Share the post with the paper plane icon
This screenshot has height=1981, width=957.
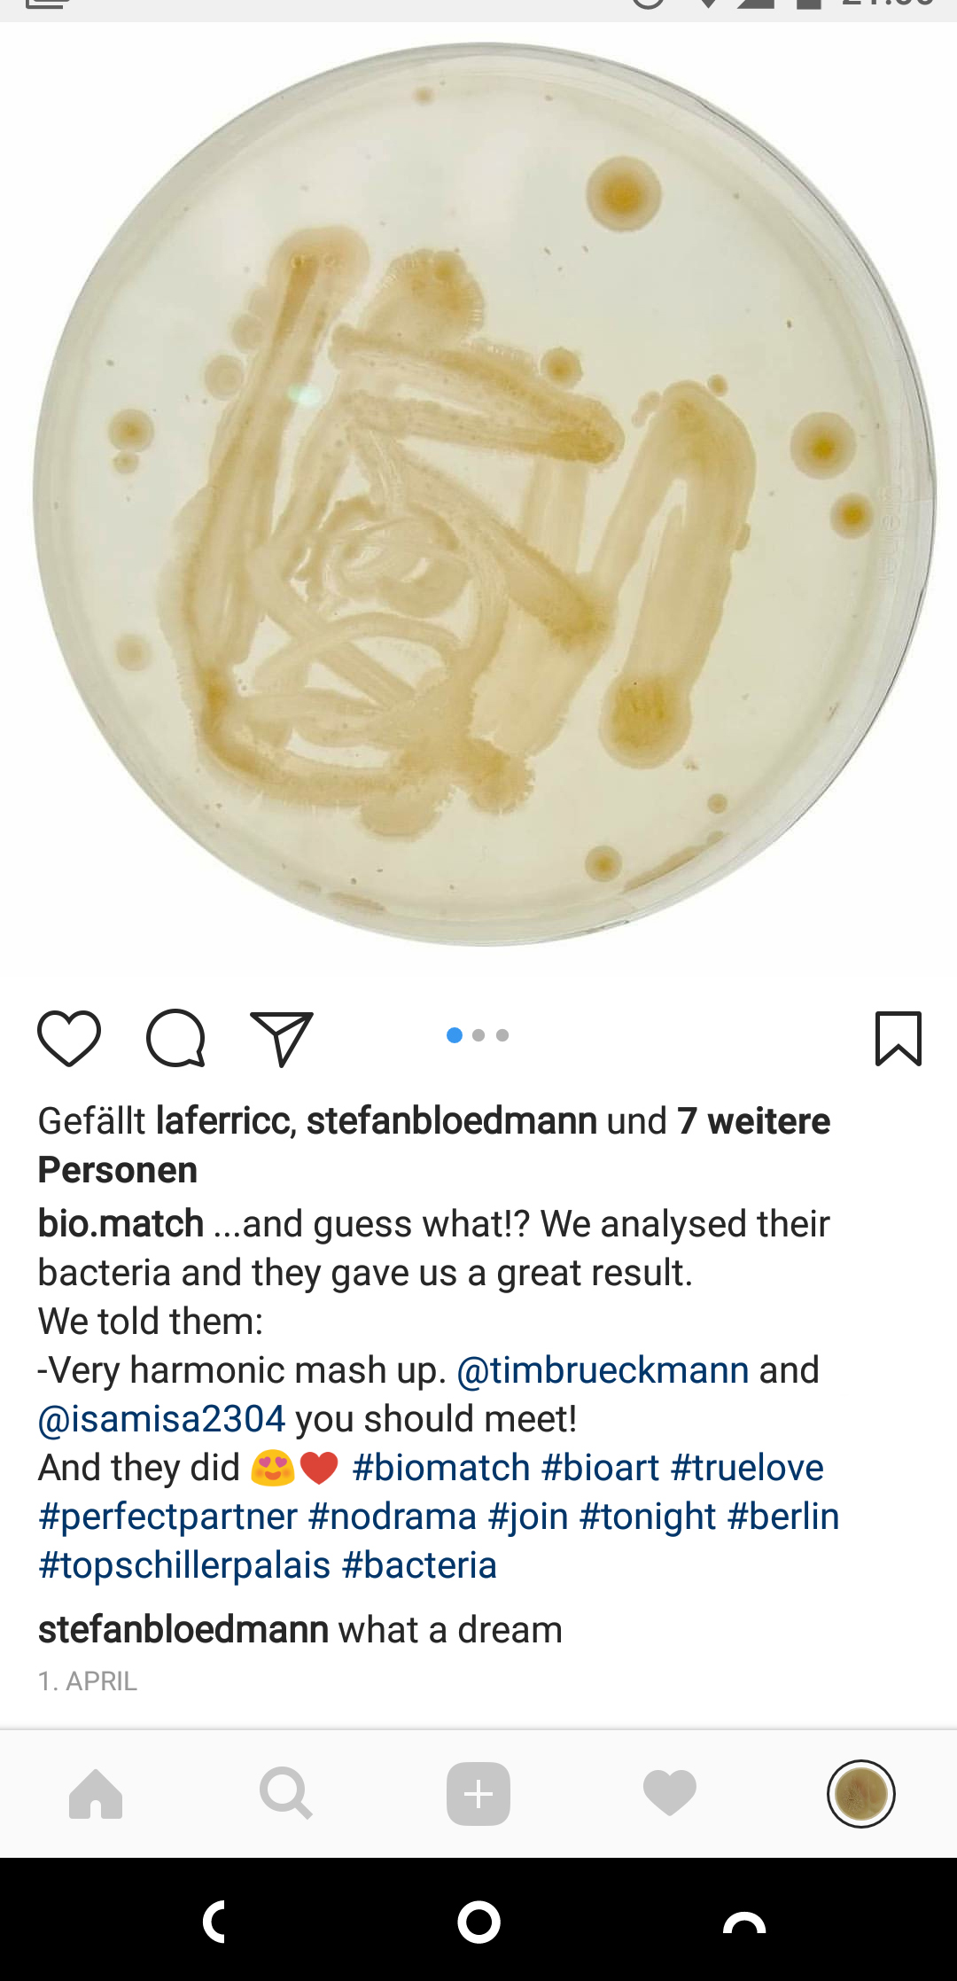[282, 1038]
